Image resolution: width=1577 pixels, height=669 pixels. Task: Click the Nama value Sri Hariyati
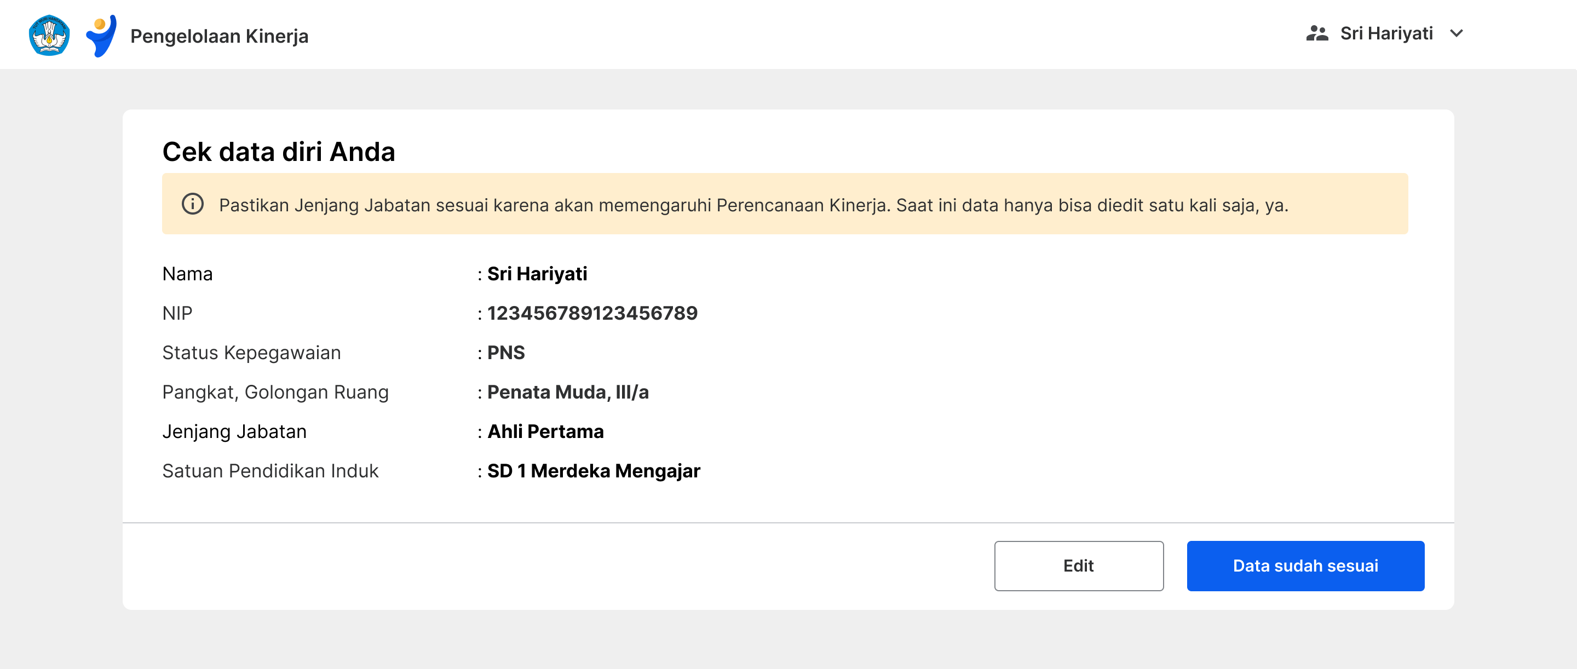click(537, 274)
